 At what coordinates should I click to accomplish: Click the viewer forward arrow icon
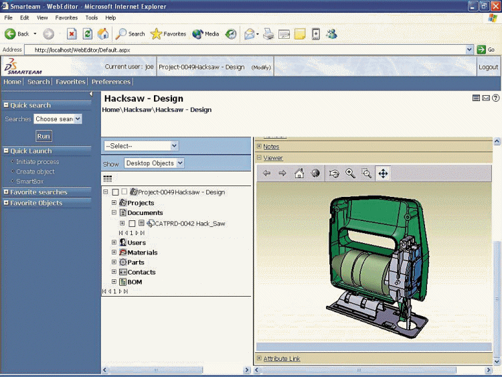[x=282, y=173]
